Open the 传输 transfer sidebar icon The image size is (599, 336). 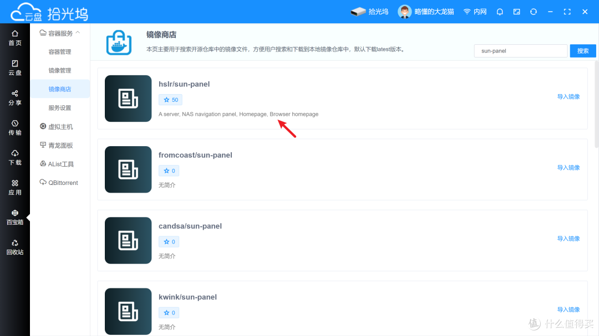[x=15, y=127]
